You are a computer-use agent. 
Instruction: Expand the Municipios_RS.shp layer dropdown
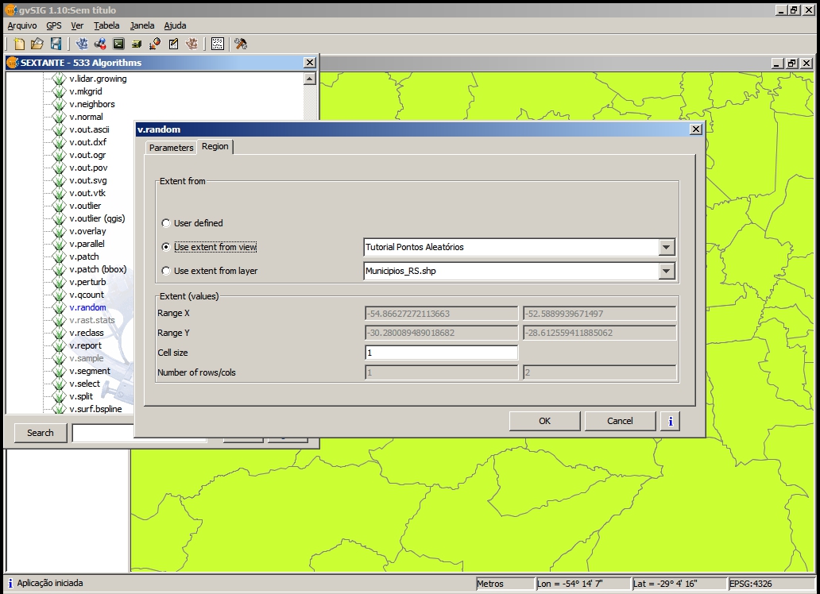tap(667, 272)
